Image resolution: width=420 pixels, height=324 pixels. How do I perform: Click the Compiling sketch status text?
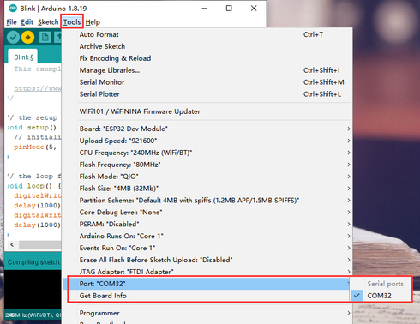(33, 262)
